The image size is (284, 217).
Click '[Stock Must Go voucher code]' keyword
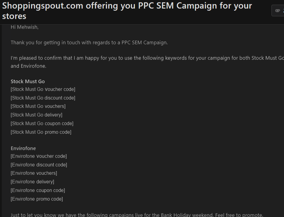(x=43, y=89)
